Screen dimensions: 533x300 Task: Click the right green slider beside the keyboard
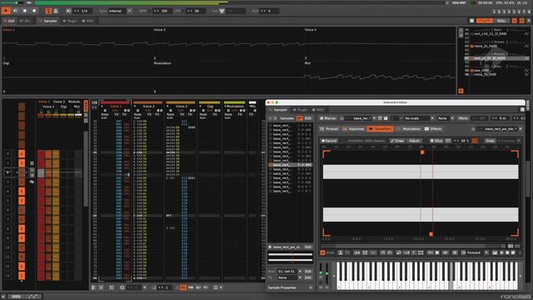tap(327, 274)
